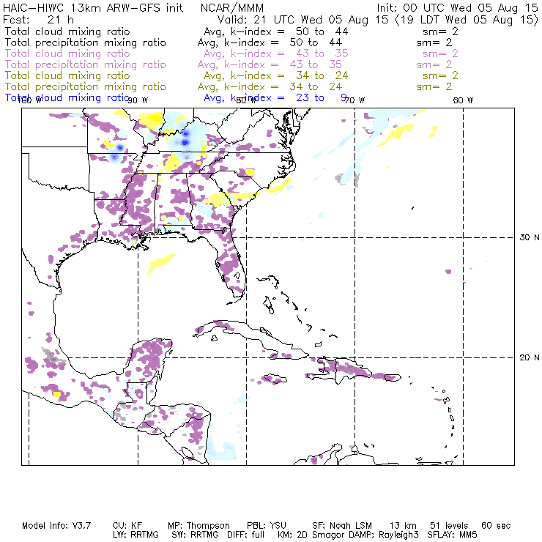Click the '60 W' longitude label
Screen dimensions: 542x542
463,100
